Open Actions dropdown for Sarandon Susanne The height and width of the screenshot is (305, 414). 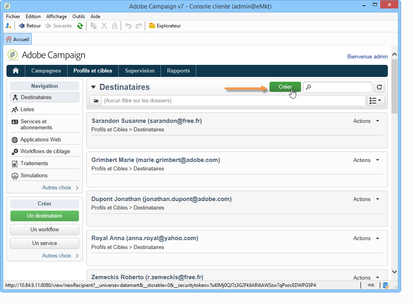(x=366, y=121)
